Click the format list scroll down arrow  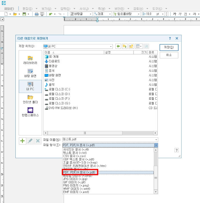pos(156,192)
